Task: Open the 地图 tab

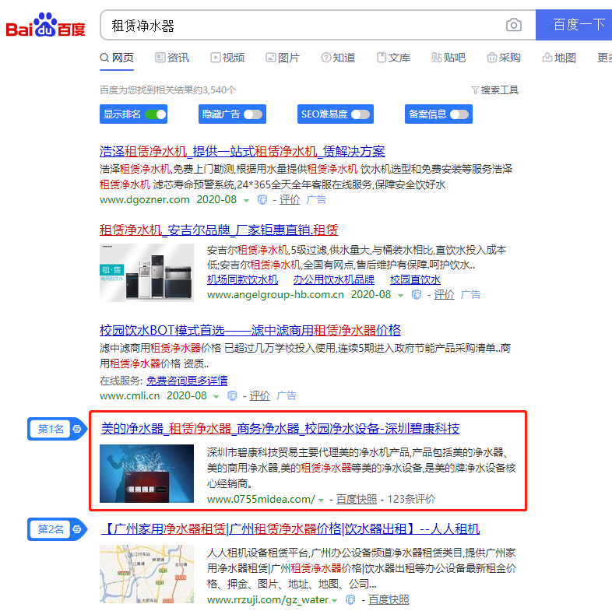Action: tap(559, 58)
